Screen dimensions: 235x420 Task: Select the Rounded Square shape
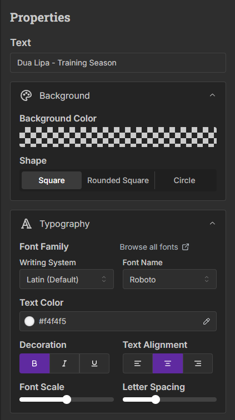118,180
